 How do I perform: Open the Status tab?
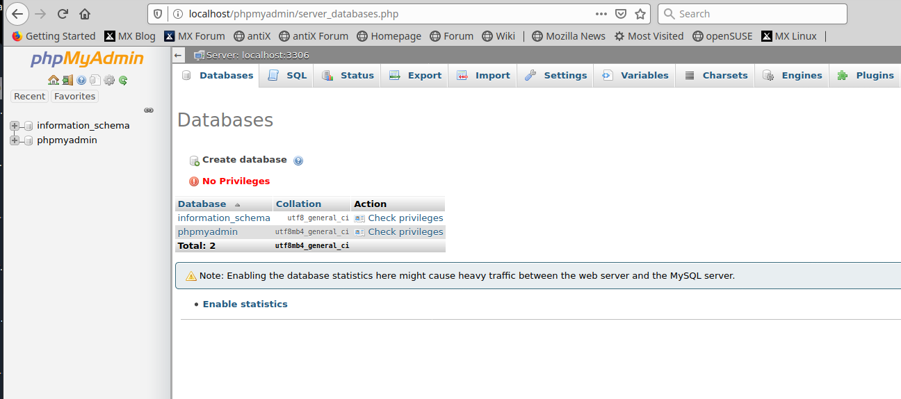pyautogui.click(x=348, y=76)
